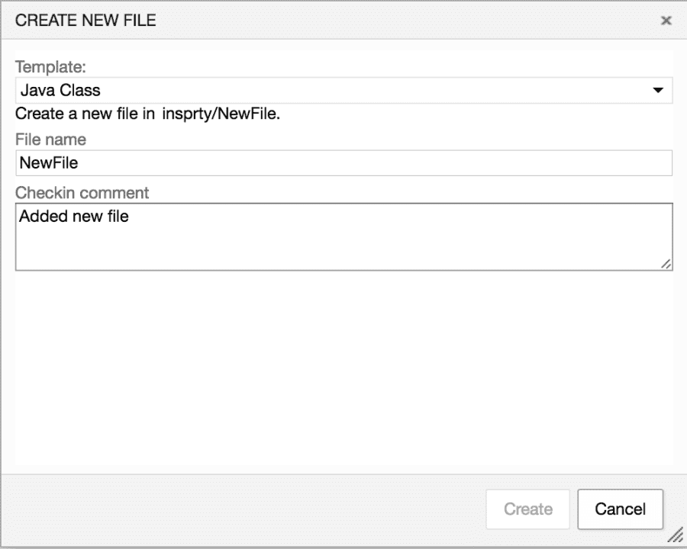Click the File name input field
Viewport: 687px width, 549px height.
pyautogui.click(x=343, y=162)
